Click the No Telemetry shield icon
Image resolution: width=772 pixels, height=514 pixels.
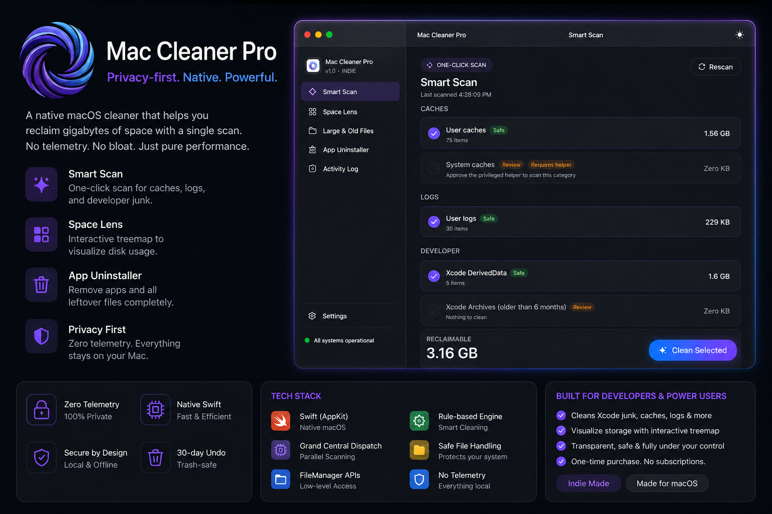point(419,479)
